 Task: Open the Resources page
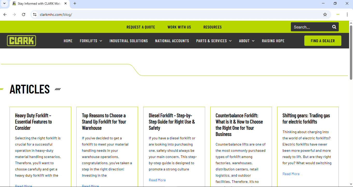pyautogui.click(x=213, y=27)
